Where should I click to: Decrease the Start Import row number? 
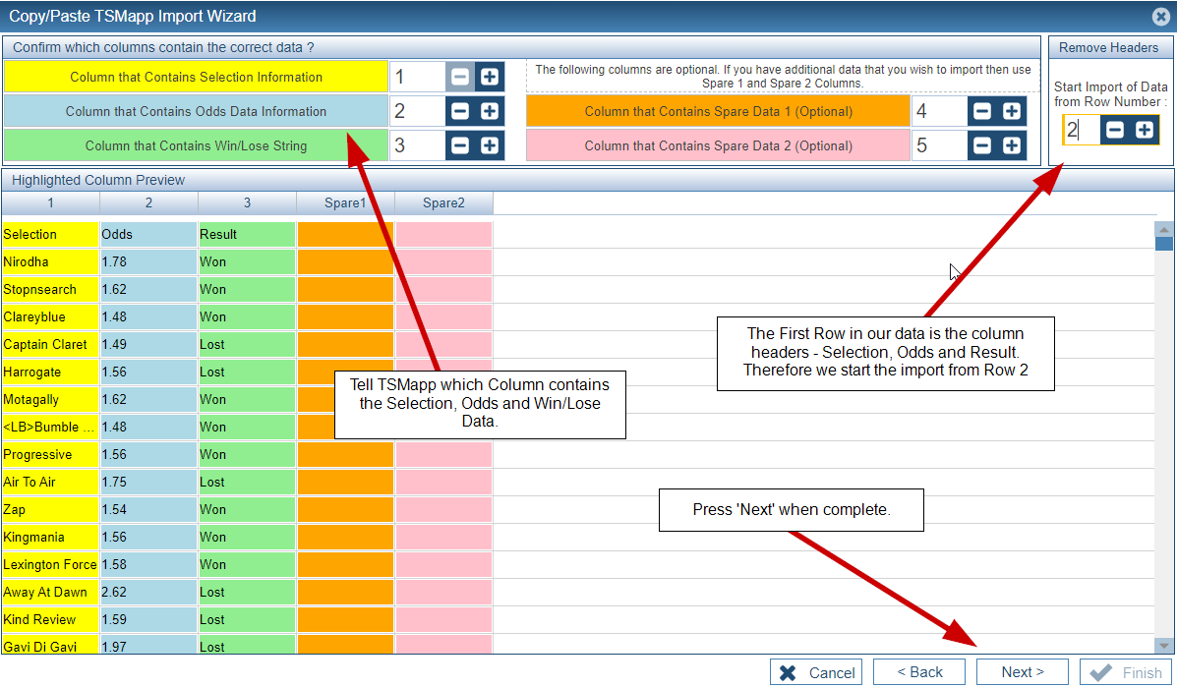1115,130
